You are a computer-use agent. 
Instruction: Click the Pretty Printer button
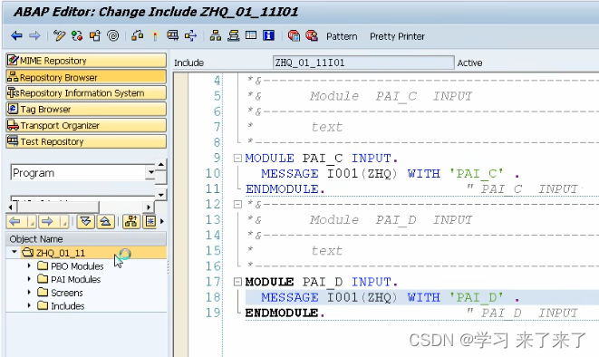[397, 36]
